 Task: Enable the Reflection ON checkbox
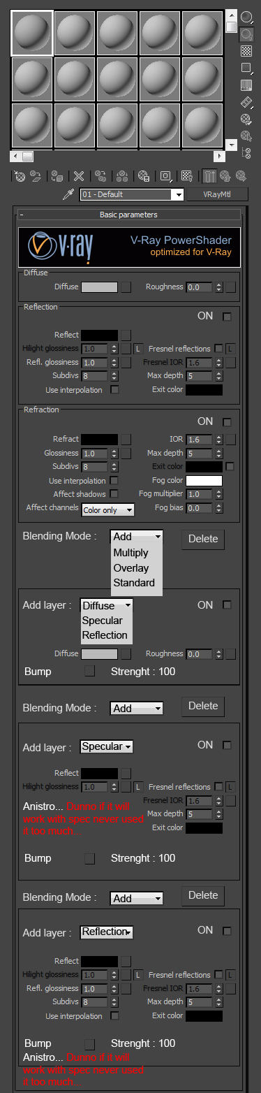coord(226,317)
